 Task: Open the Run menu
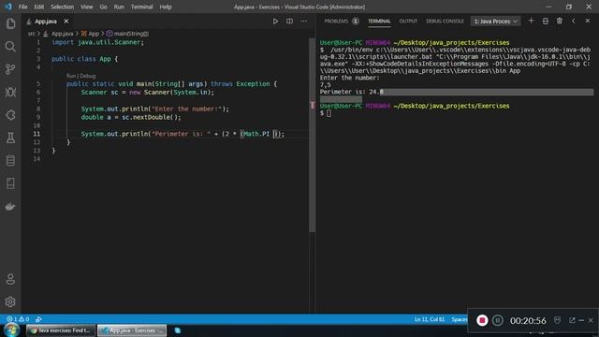pyautogui.click(x=119, y=7)
